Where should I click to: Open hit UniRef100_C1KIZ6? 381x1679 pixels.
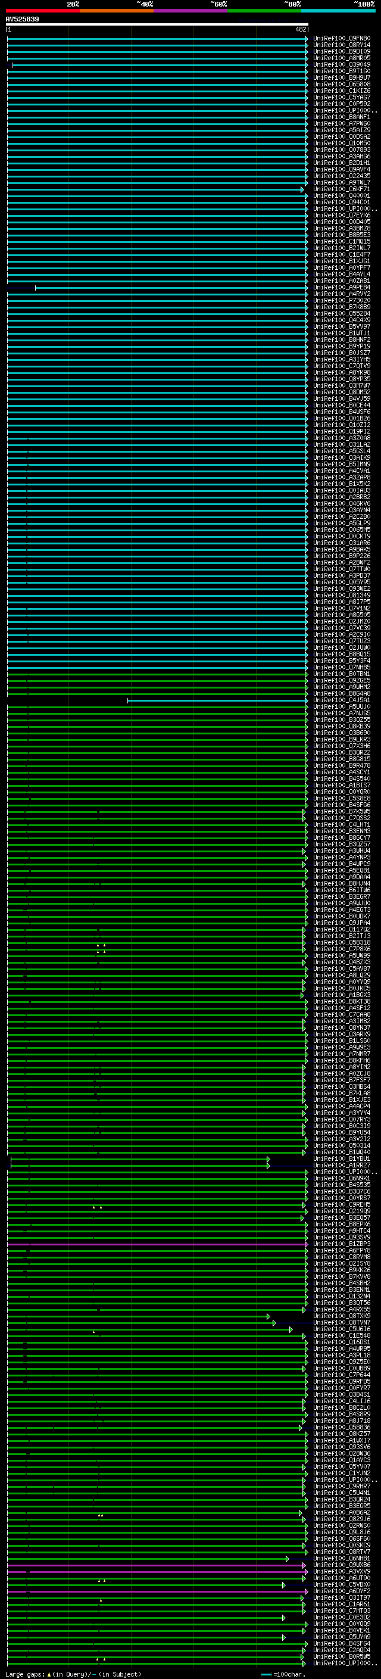tap(341, 91)
